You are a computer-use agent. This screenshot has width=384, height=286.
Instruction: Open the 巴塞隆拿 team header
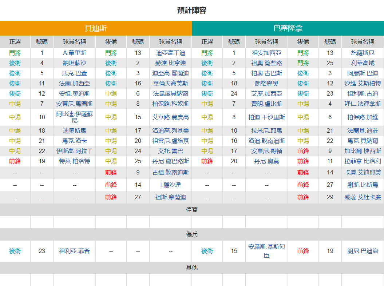coord(288,28)
